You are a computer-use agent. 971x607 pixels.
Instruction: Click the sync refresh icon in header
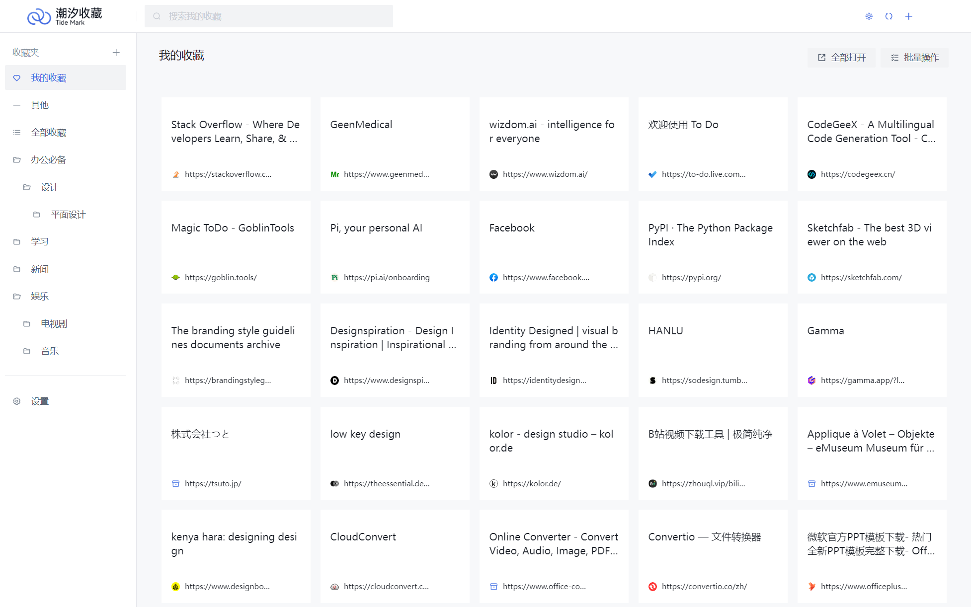889,16
